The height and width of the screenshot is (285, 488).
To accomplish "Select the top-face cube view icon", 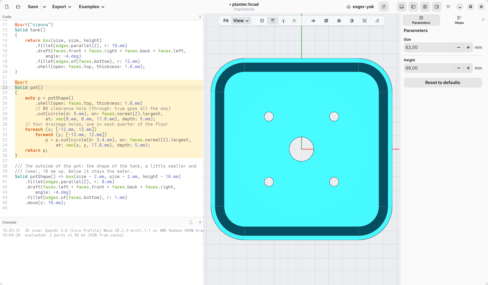I will (273, 21).
